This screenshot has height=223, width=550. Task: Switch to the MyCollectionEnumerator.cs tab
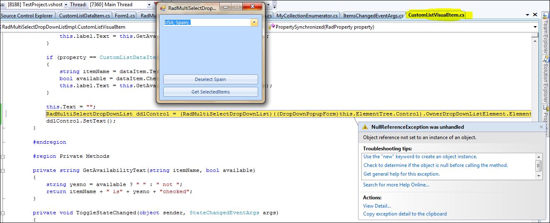pos(307,16)
